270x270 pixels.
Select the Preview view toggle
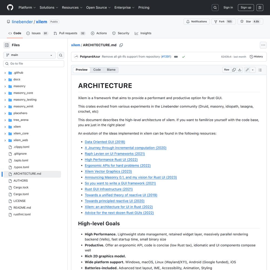point(82,70)
